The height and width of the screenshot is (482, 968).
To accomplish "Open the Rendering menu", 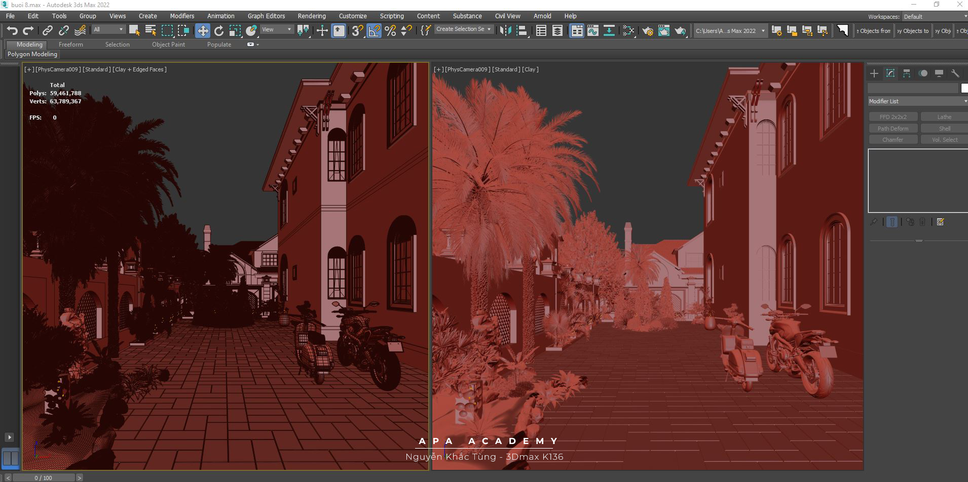I will point(311,16).
